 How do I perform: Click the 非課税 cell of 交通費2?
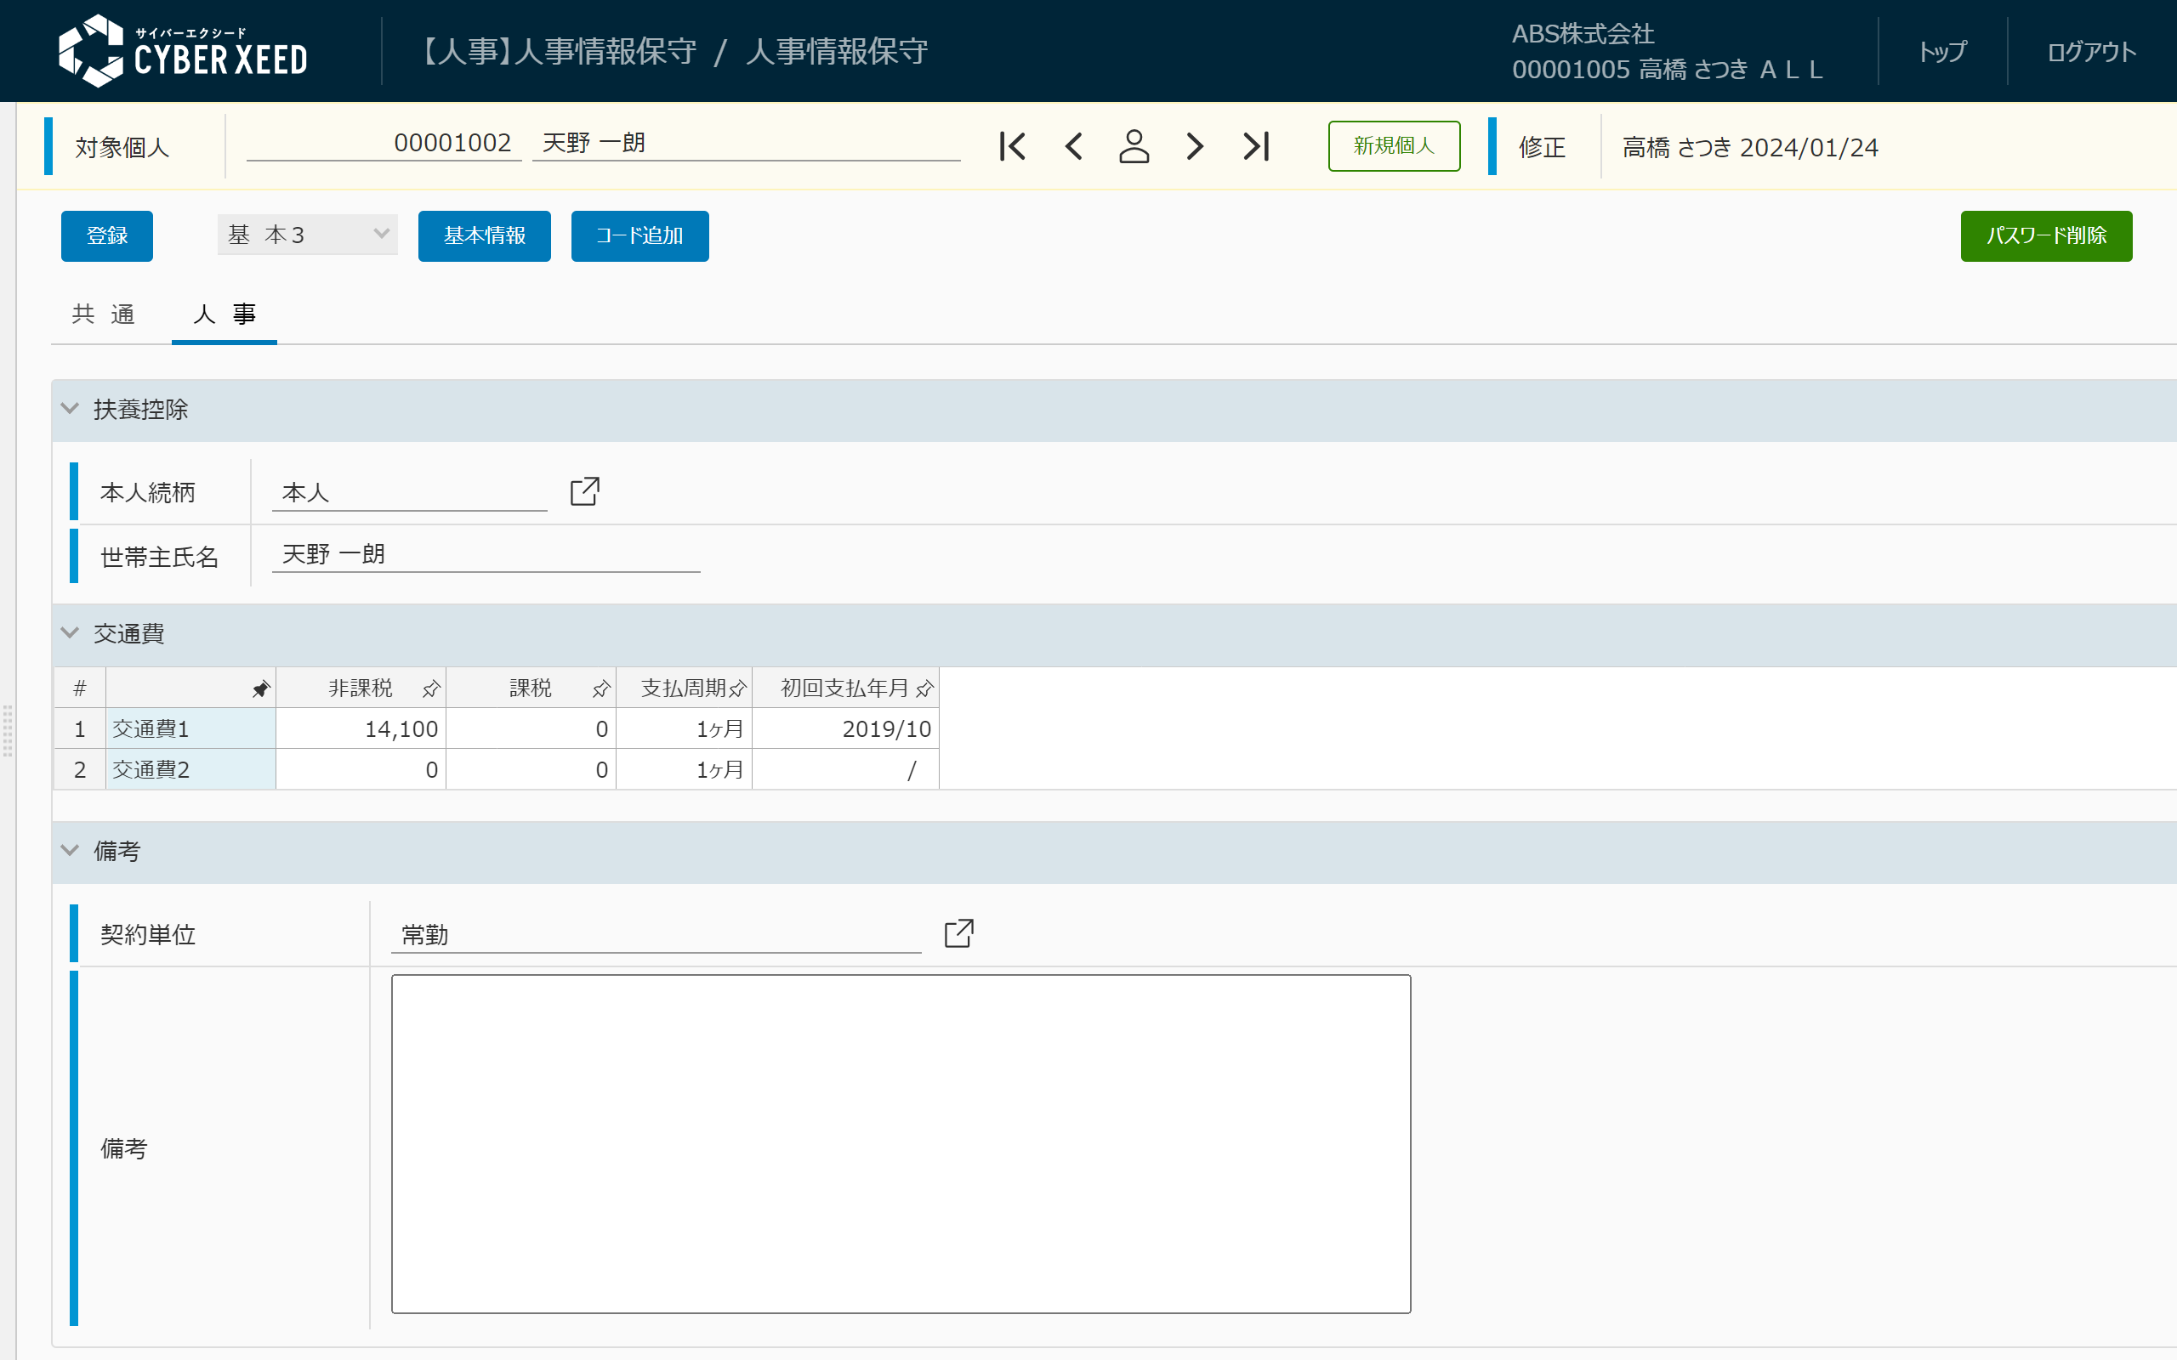pos(361,770)
